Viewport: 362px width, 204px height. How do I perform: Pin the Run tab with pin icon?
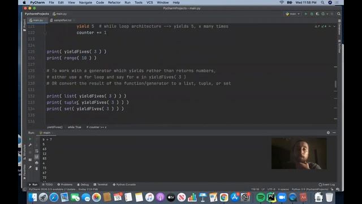(30, 167)
